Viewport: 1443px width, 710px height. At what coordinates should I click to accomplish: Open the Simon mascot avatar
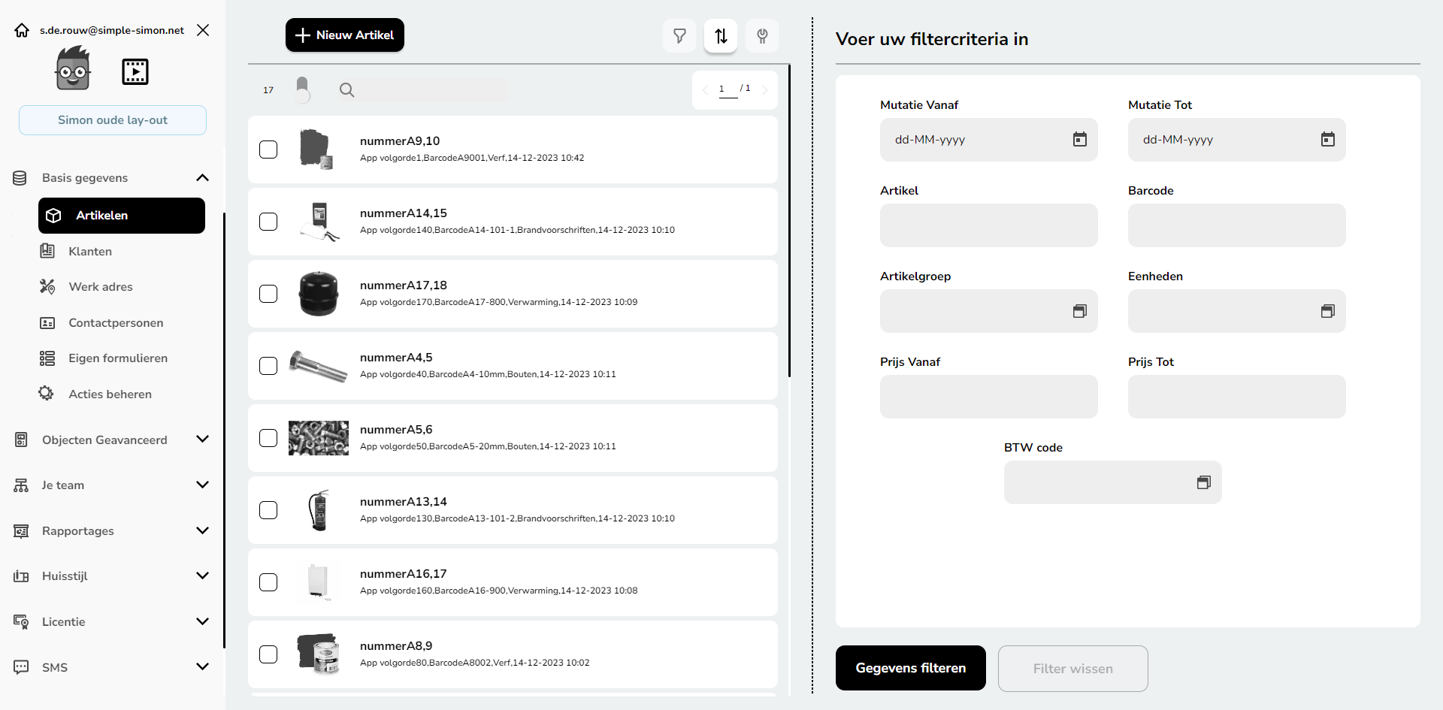click(x=73, y=68)
